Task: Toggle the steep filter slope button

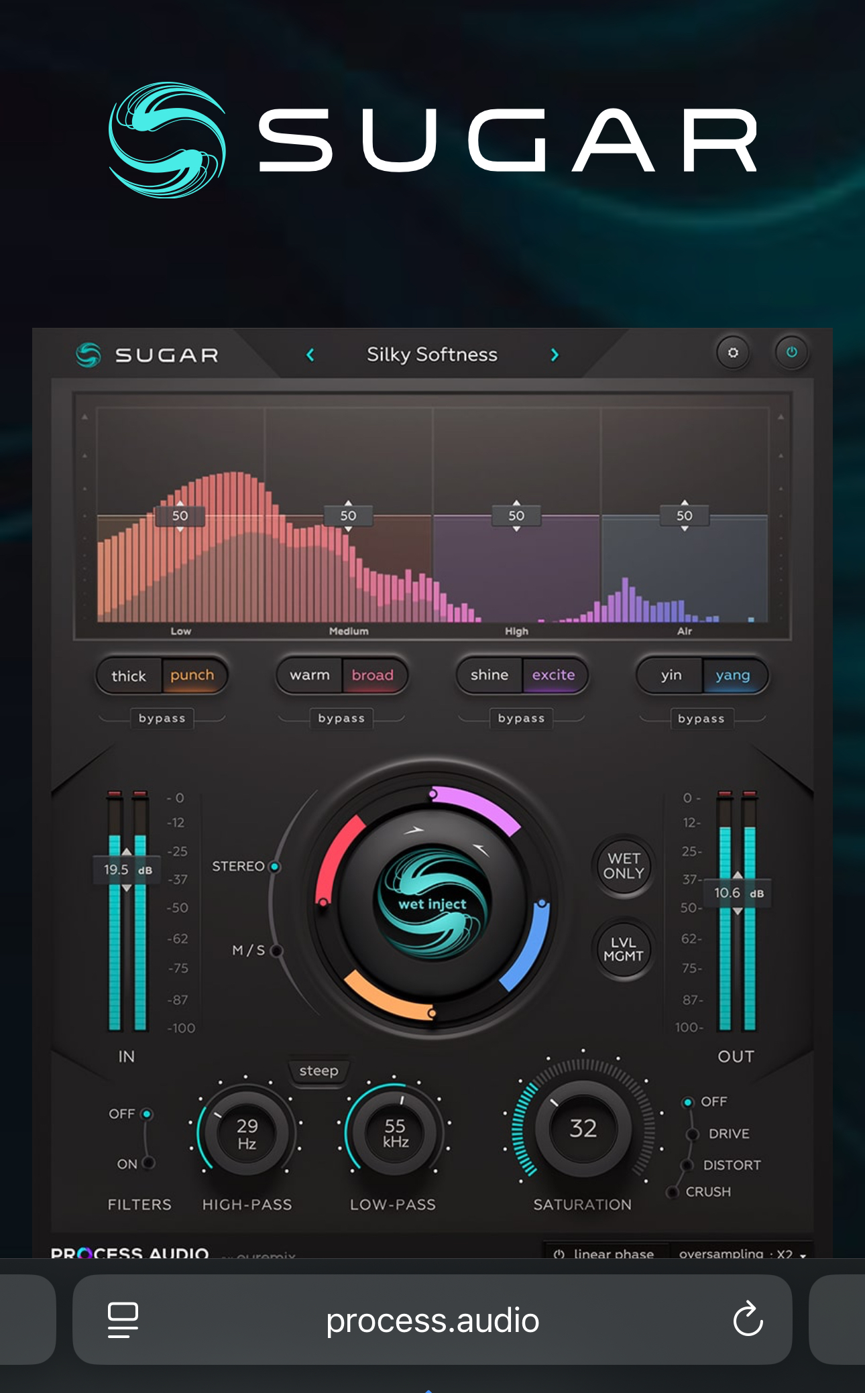Action: (319, 1071)
